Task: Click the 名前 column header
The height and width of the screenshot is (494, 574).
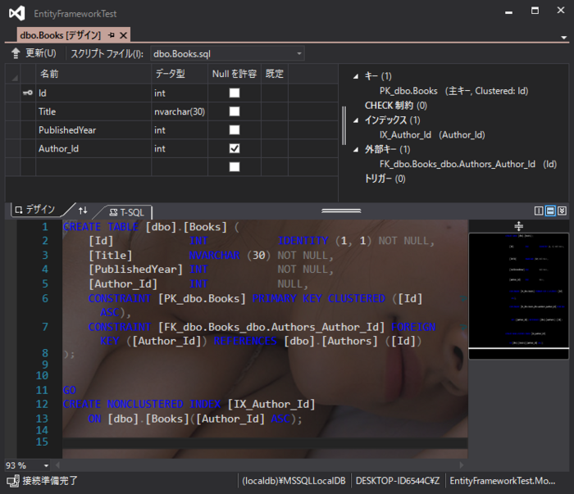Action: pos(93,74)
